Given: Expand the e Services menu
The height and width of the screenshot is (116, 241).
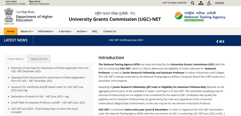Looking at the screenshot, I should point(65,31).
